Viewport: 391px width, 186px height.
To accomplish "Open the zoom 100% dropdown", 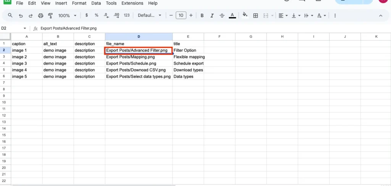I will [67, 16].
